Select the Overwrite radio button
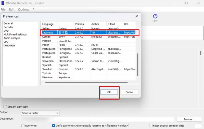 click(23, 125)
